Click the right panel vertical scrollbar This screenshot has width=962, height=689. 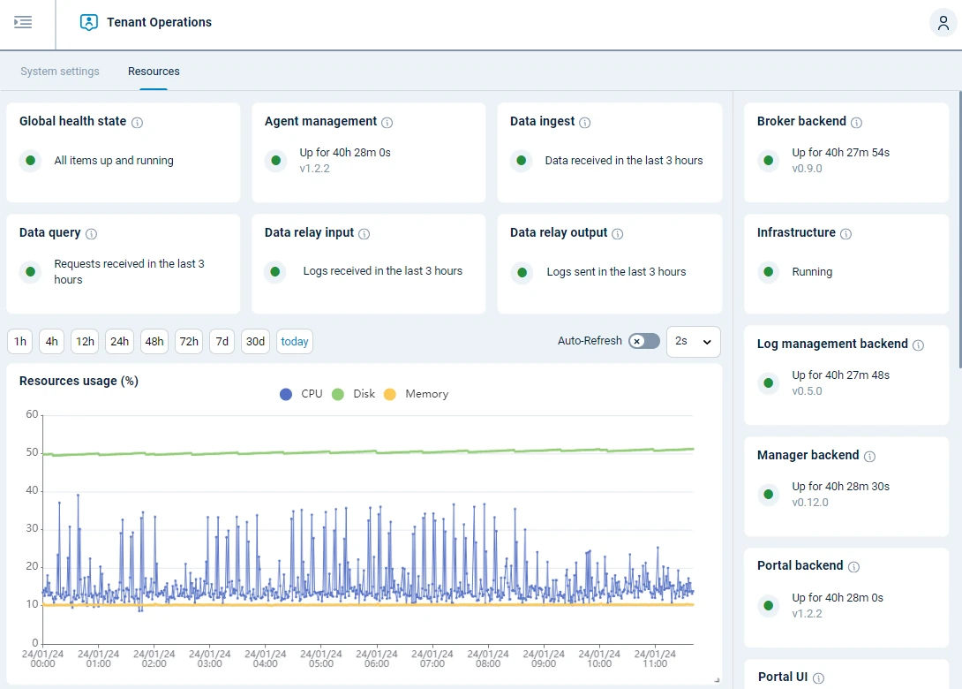959,230
